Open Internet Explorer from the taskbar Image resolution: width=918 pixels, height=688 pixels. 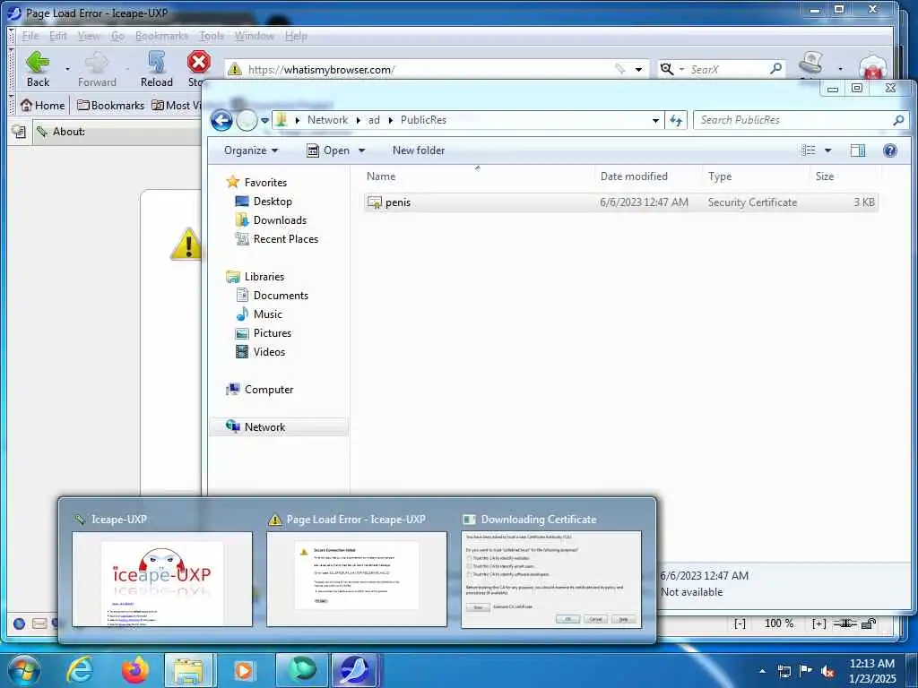click(80, 670)
